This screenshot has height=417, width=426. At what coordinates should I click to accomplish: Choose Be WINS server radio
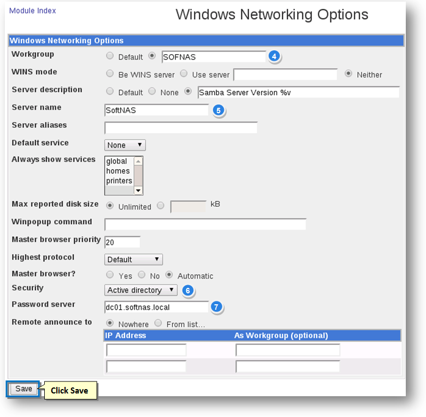tap(110, 73)
